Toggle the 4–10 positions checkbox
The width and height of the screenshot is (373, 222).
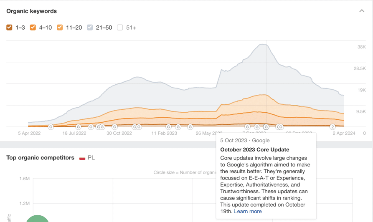(x=33, y=28)
